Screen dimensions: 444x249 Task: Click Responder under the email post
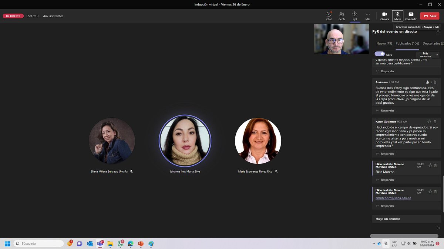[x=385, y=206]
